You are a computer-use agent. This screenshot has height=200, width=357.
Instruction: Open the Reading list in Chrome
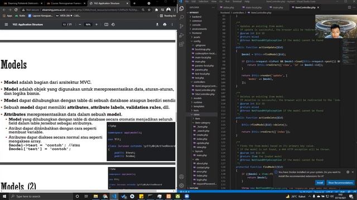pyautogui.click(x=168, y=16)
